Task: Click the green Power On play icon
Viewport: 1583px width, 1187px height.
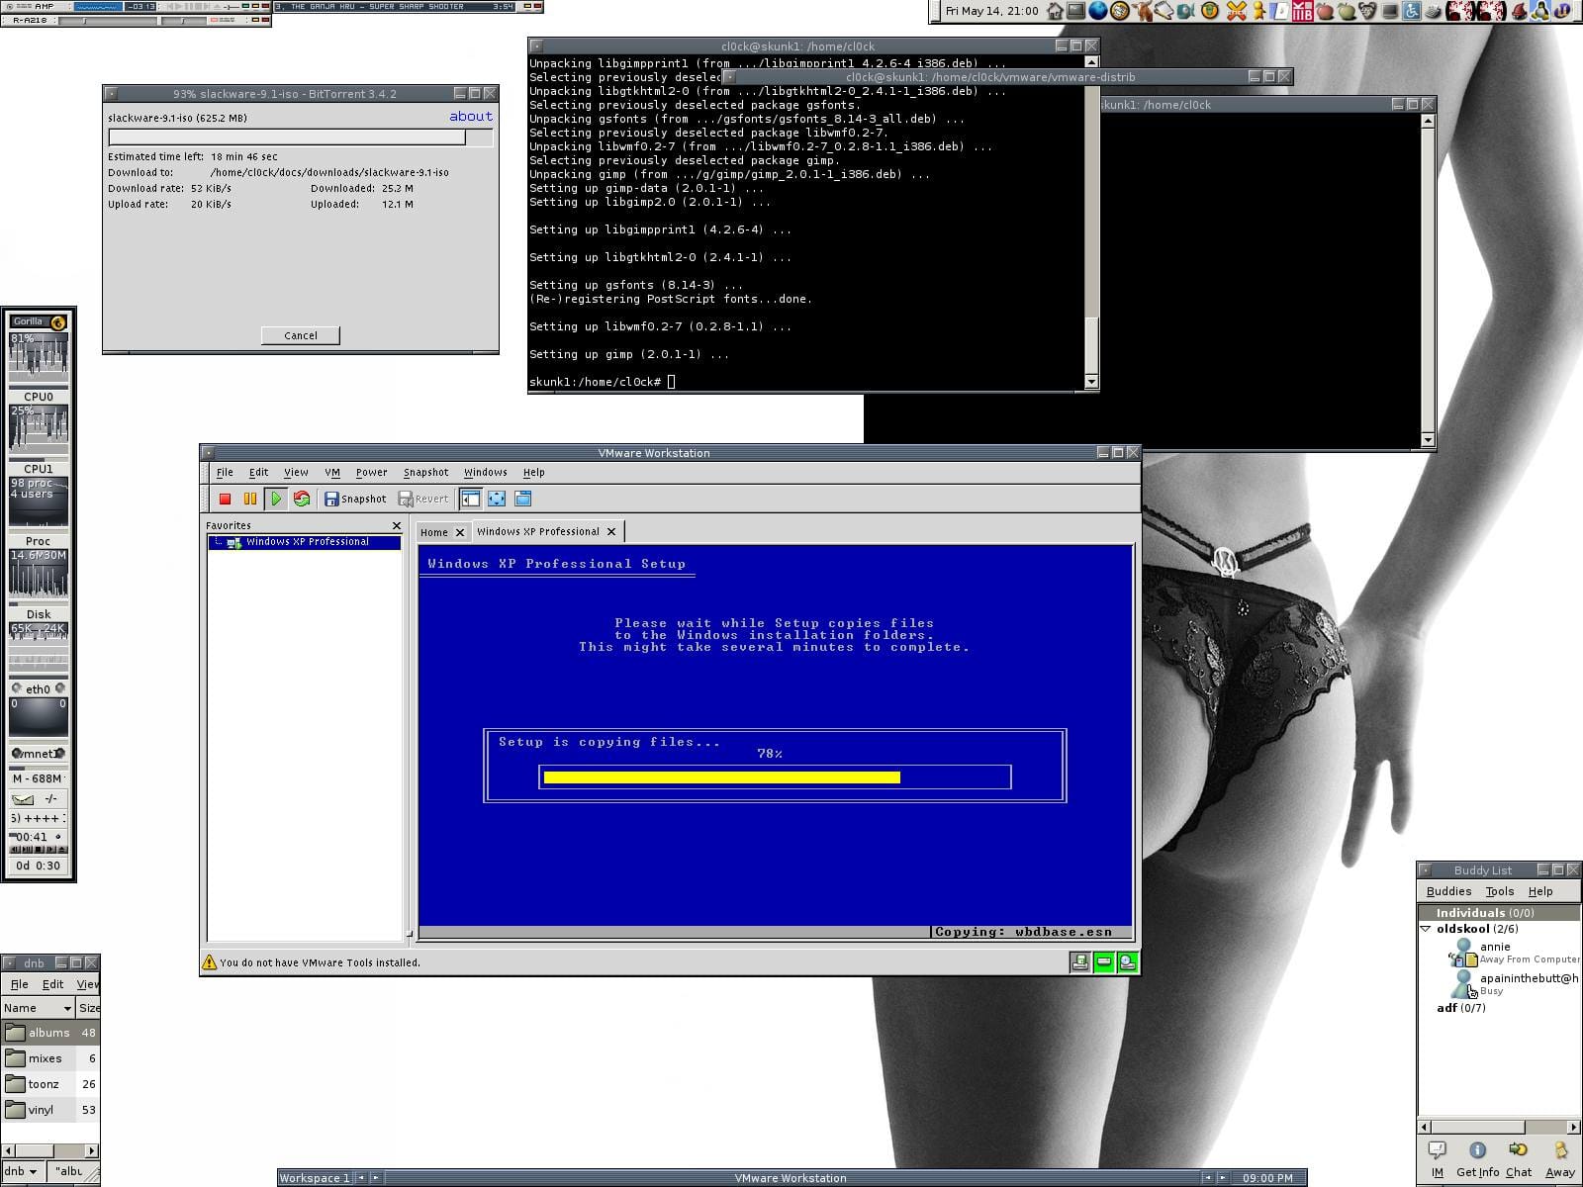Action: [276, 500]
